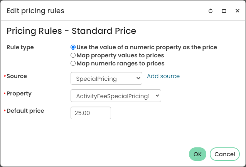Image resolution: width=246 pixels, height=167 pixels.
Task: Click the 'Default price' field label
Action: 25,111
